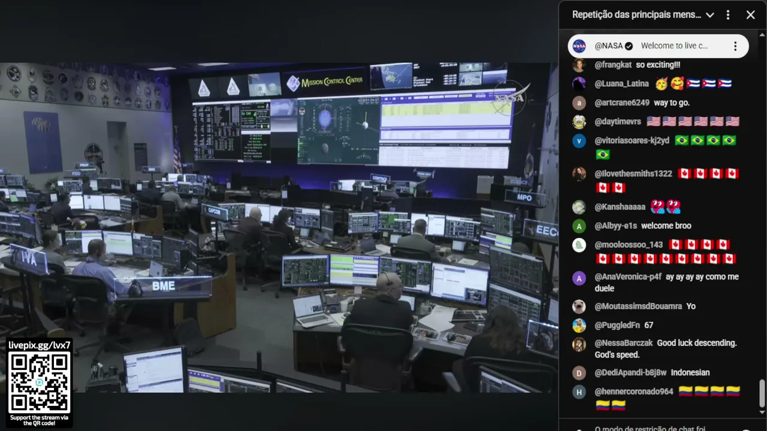Select the username @Luana_Latina
Screen dimensions: 767x431
tap(621, 84)
